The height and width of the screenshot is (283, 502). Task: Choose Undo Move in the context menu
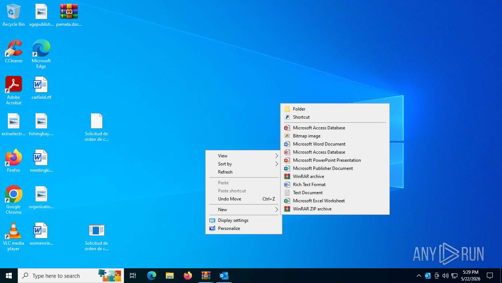click(244, 199)
